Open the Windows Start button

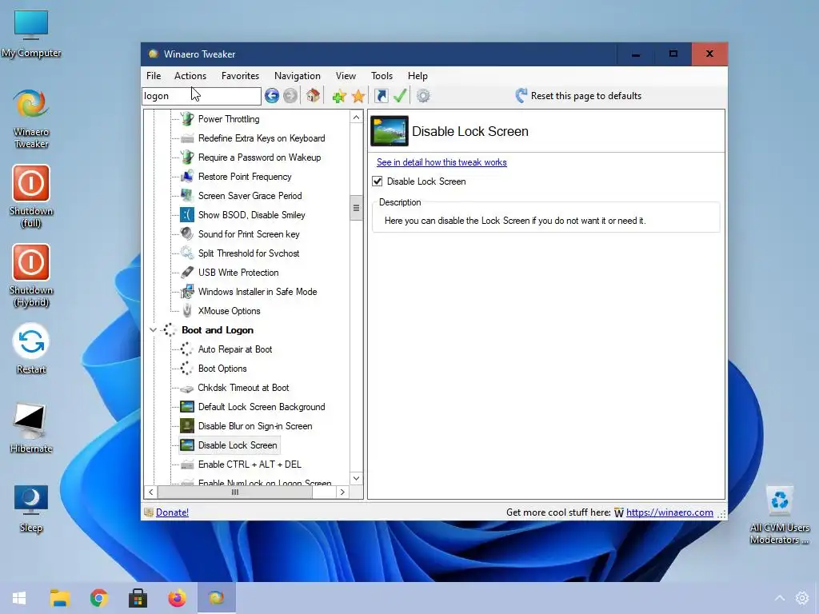point(19,597)
